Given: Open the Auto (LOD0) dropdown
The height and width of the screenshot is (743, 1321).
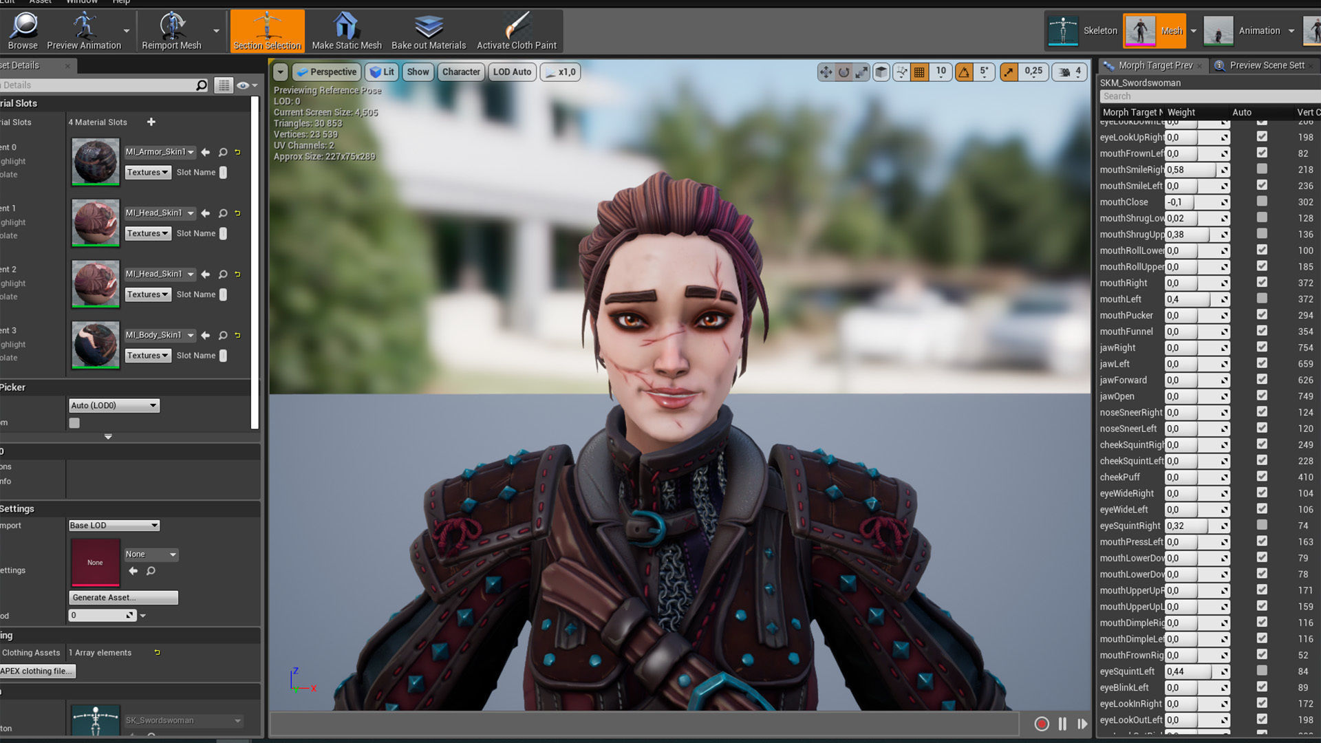Looking at the screenshot, I should coord(114,405).
